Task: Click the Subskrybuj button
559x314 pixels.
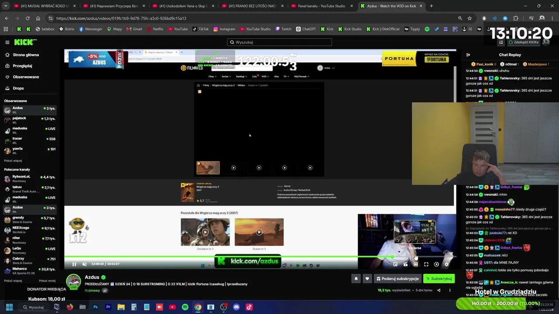Action: (x=439, y=279)
